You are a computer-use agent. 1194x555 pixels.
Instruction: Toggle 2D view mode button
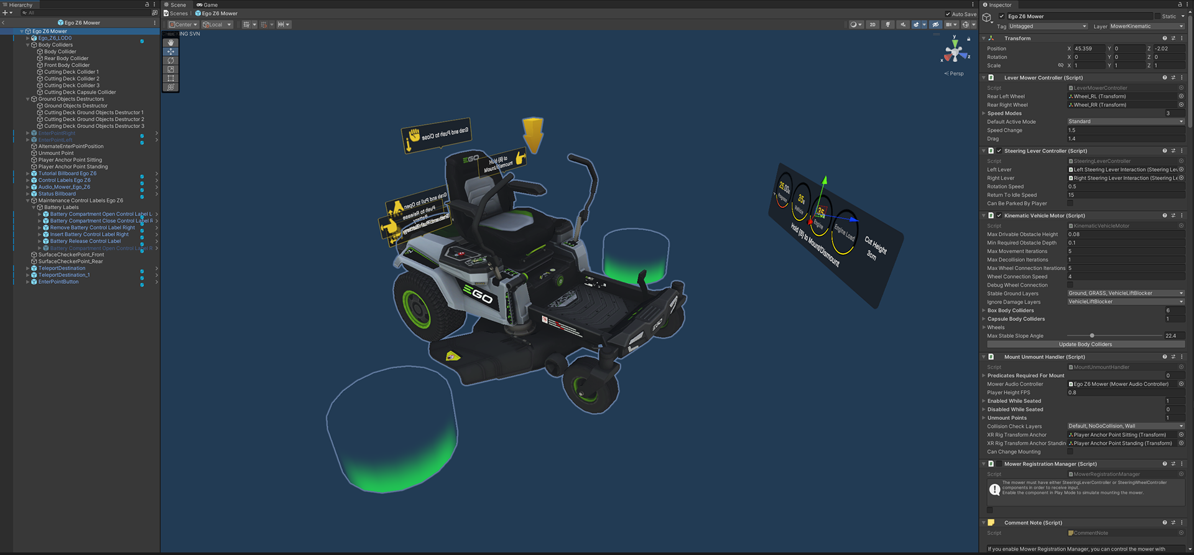click(872, 25)
